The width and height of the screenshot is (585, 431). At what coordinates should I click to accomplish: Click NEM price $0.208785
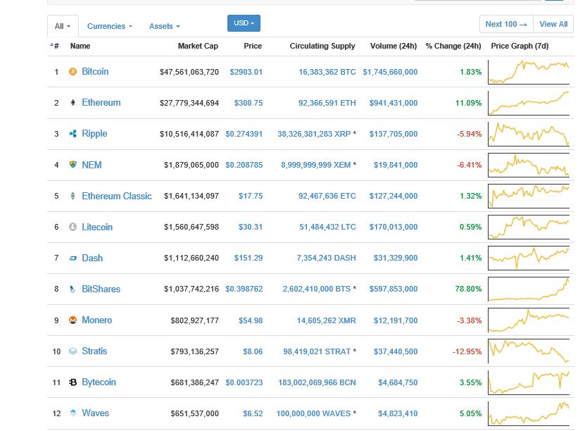tap(244, 165)
